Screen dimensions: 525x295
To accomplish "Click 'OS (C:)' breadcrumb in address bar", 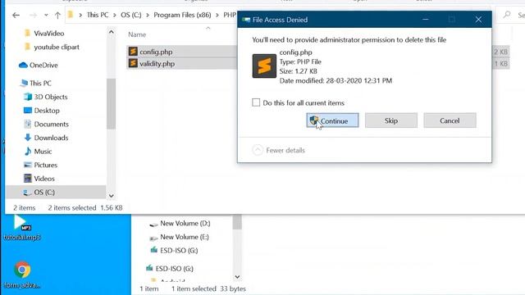I will [x=131, y=15].
